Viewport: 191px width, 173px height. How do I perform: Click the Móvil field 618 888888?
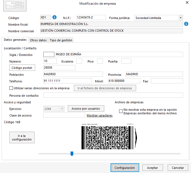pyautogui.click(x=124, y=81)
